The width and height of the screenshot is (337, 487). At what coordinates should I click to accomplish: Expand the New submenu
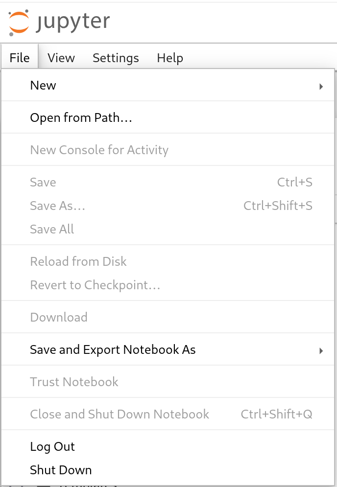(x=43, y=85)
